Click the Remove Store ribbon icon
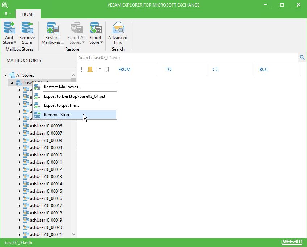Screen dimensions: 307x247 pos(27,28)
